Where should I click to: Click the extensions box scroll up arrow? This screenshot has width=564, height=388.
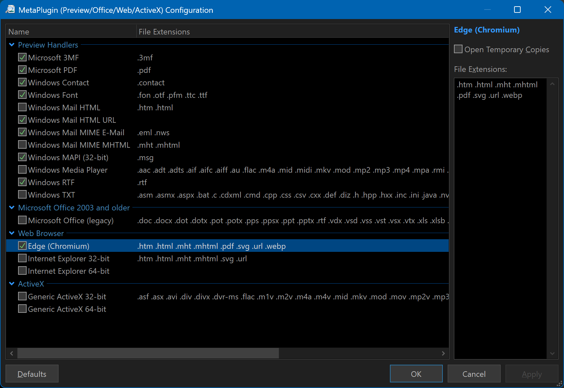point(552,84)
